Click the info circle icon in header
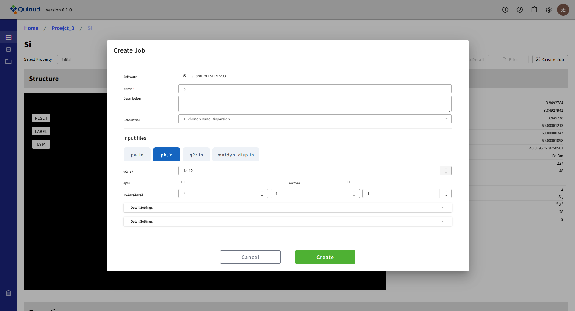 (x=505, y=10)
